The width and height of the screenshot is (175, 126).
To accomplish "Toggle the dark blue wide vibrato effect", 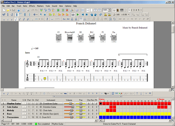I will click(65, 93).
